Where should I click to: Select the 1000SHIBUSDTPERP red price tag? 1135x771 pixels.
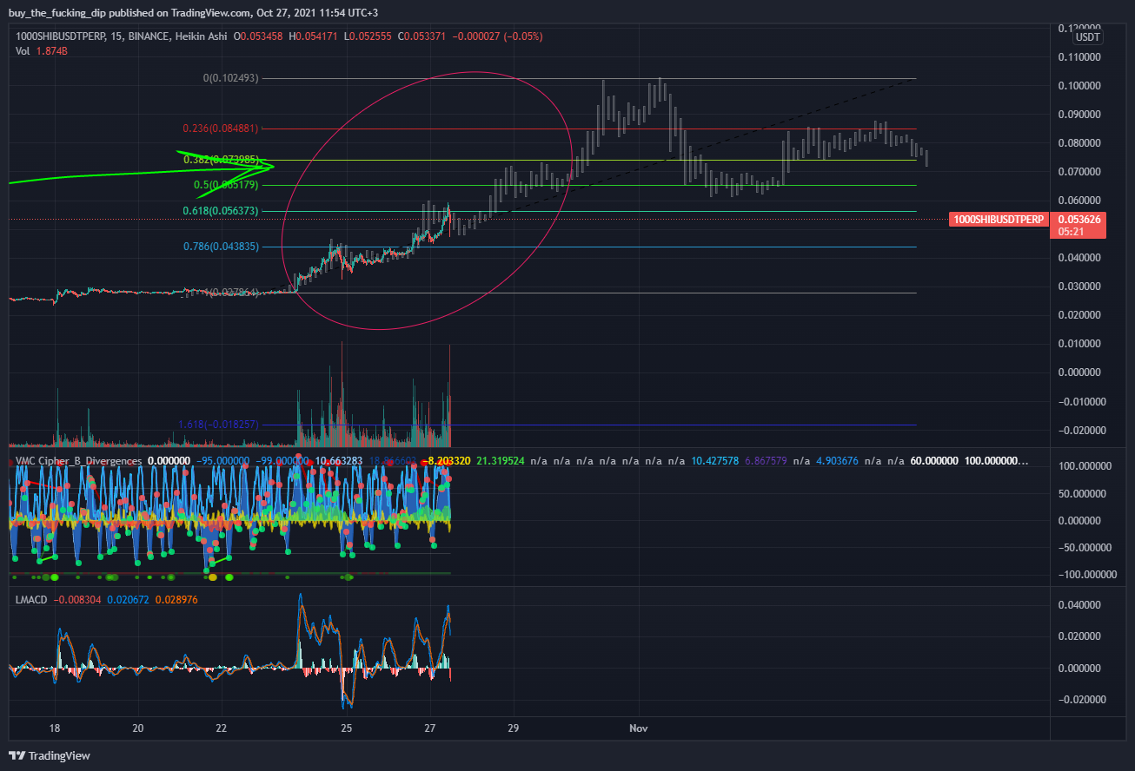(x=999, y=220)
